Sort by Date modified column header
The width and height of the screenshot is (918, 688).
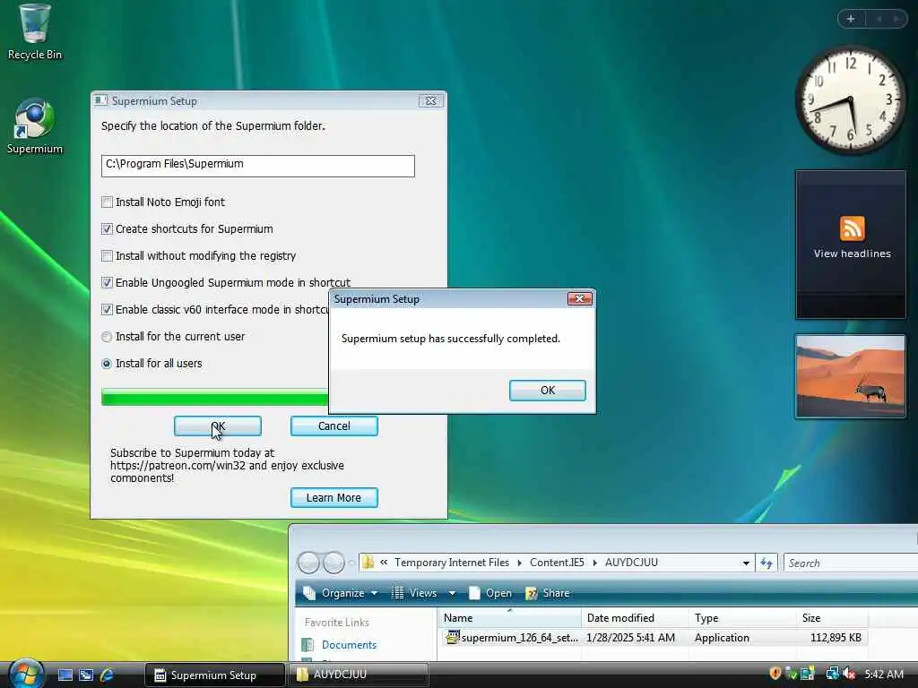coord(635,618)
